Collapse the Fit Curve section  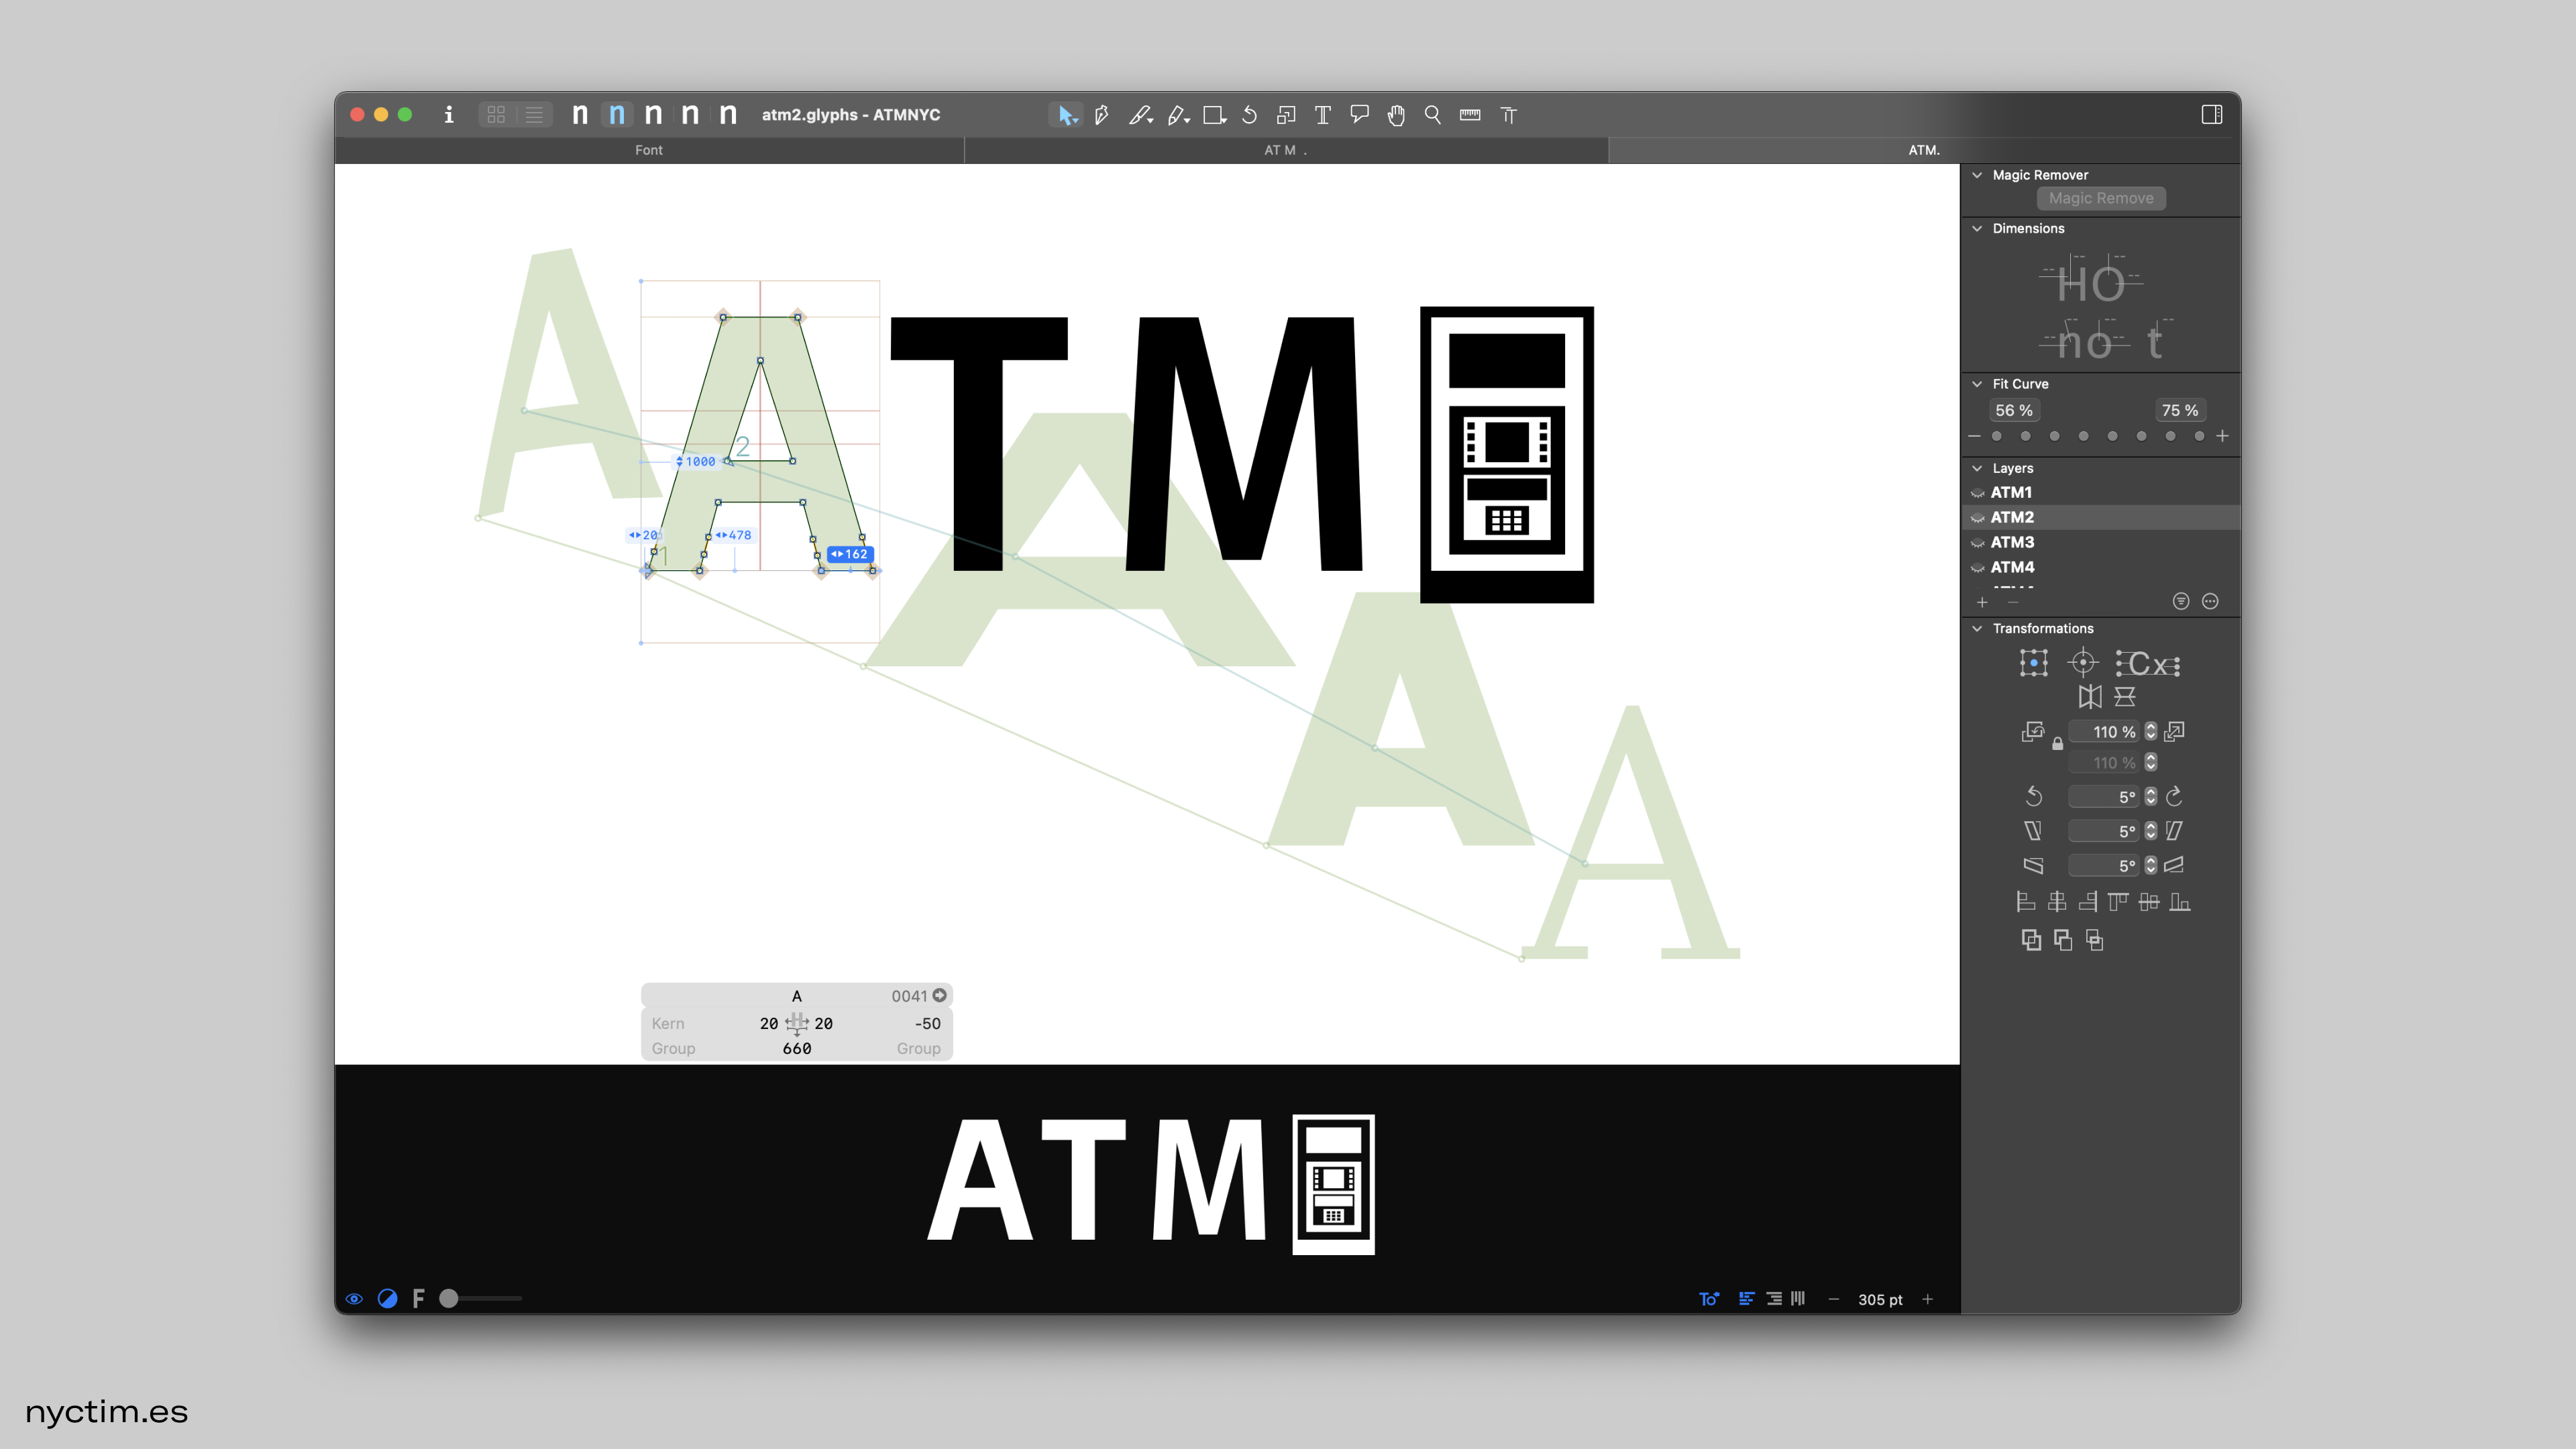click(1977, 384)
